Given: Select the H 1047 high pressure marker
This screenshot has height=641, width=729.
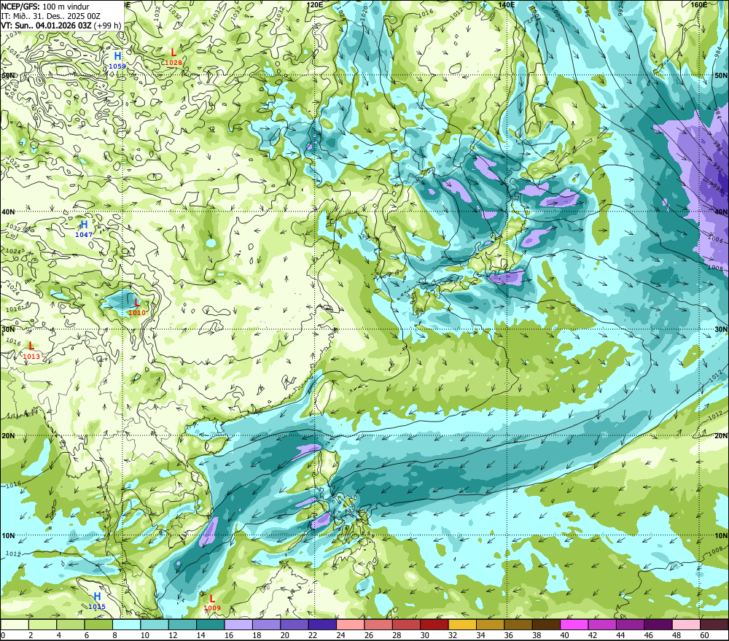Looking at the screenshot, I should (x=84, y=229).
